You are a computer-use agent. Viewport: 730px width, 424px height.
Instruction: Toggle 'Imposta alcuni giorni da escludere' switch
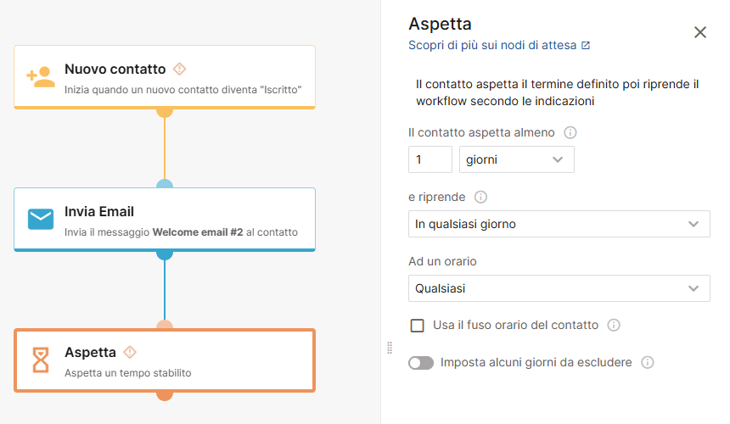421,363
